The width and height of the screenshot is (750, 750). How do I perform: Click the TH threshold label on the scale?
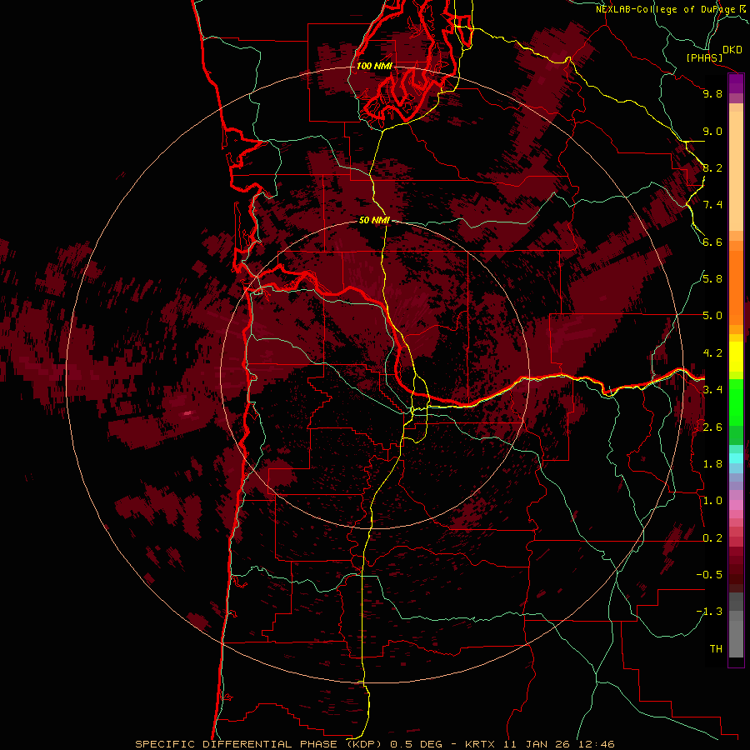(716, 649)
